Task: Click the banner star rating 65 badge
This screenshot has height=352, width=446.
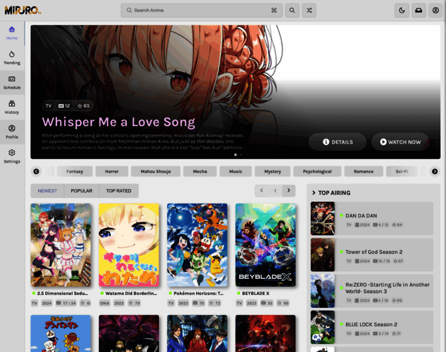Action: 83,106
